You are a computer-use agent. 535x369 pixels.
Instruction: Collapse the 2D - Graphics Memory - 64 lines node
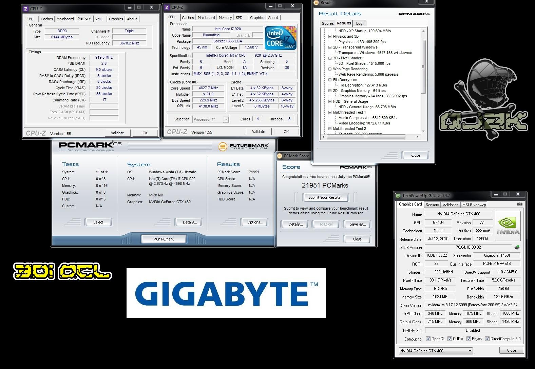[x=330, y=91]
